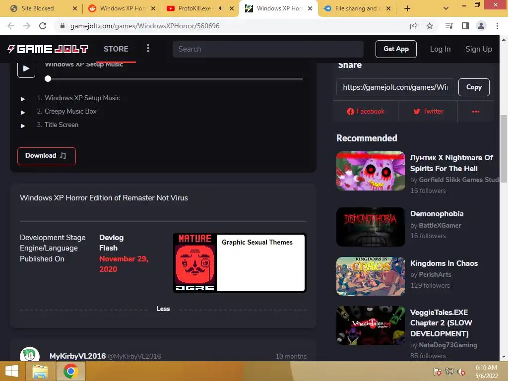The height and width of the screenshot is (381, 508).
Task: Click Sign Up link
Action: (479, 49)
